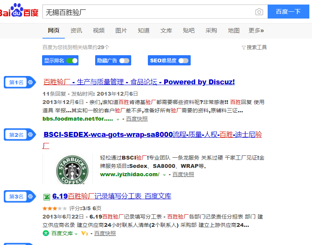312x245 pixels.
Task: Click the www.iyizhidao.com/ URL
Action: [130, 174]
